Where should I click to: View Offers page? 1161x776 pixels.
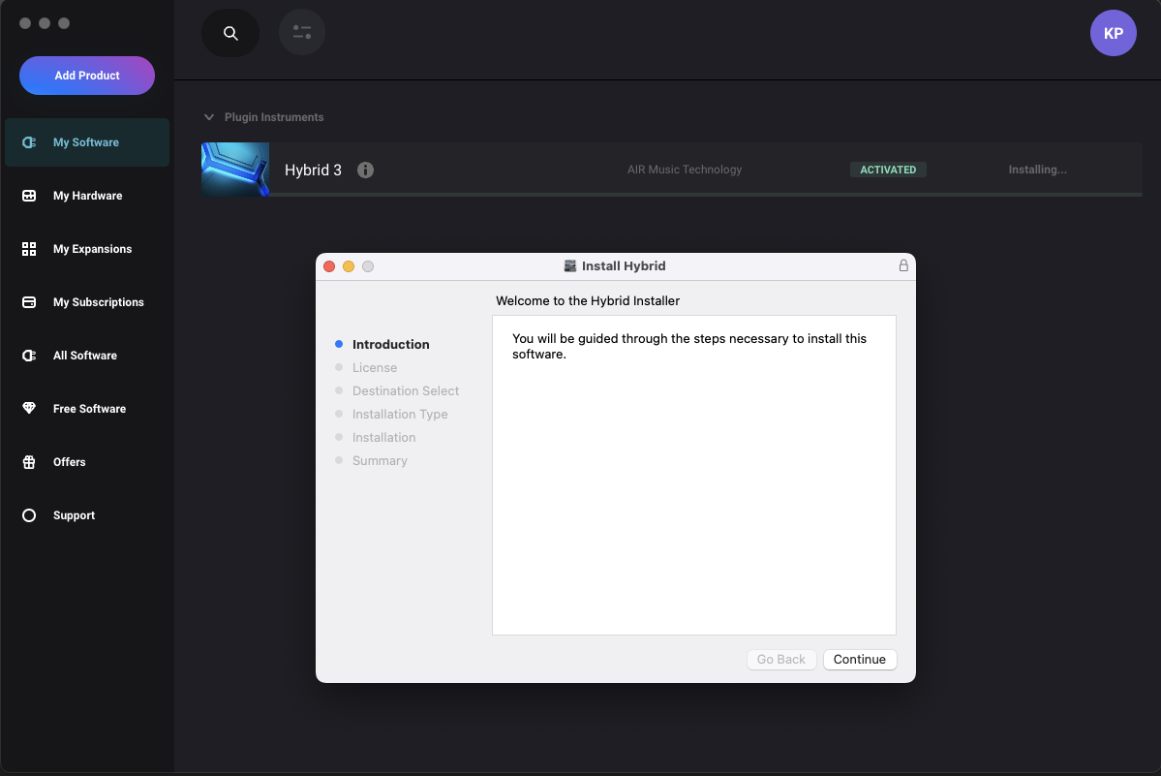click(87, 462)
